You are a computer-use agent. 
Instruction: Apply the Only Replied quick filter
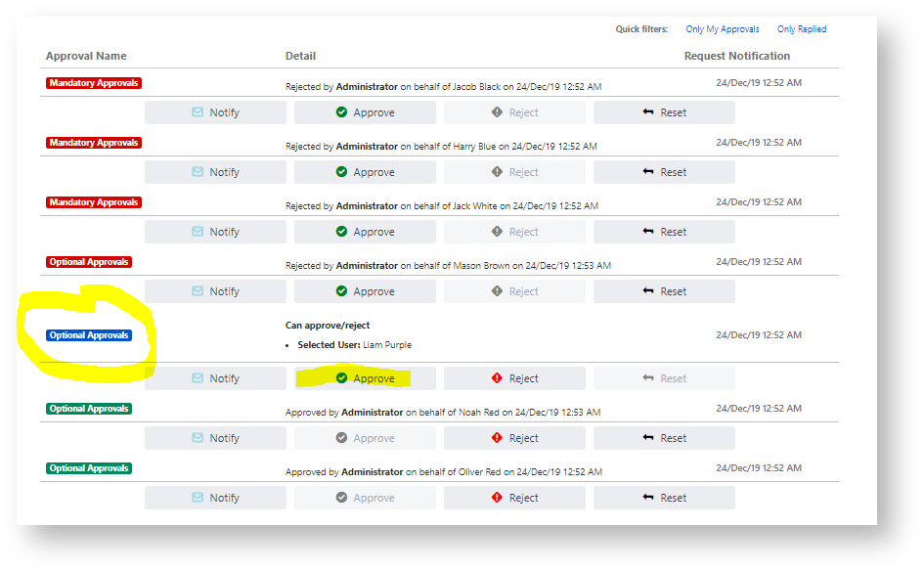click(802, 29)
